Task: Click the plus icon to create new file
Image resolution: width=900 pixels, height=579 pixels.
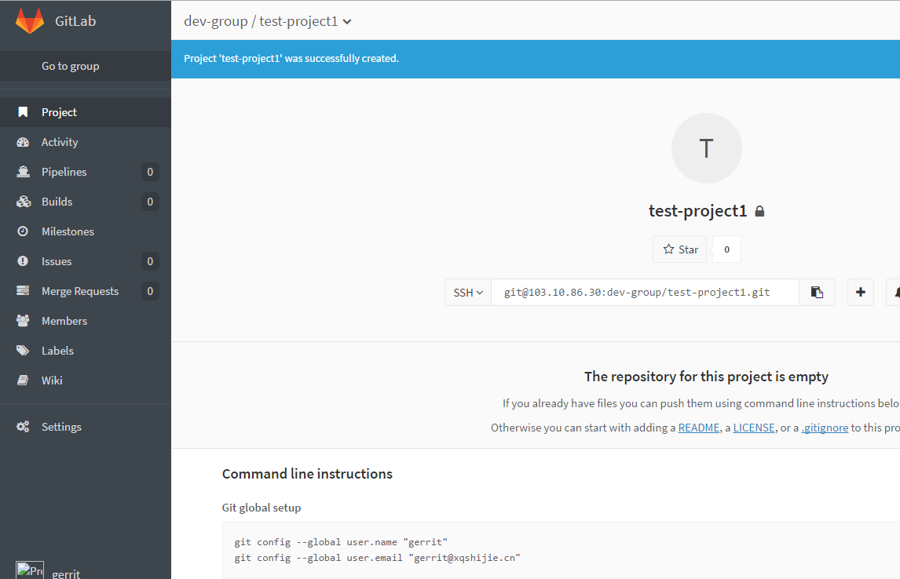Action: click(860, 292)
